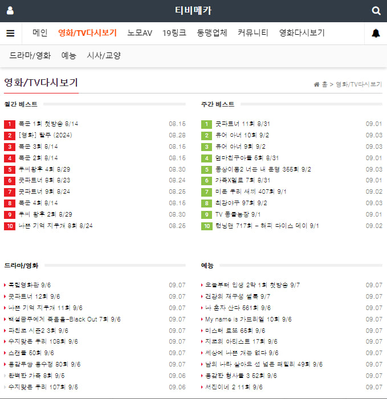Open 'My name is 가브리엘 10회 9/6'

[249, 319]
